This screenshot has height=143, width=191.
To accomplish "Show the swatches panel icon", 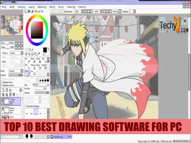I will click(39, 11).
